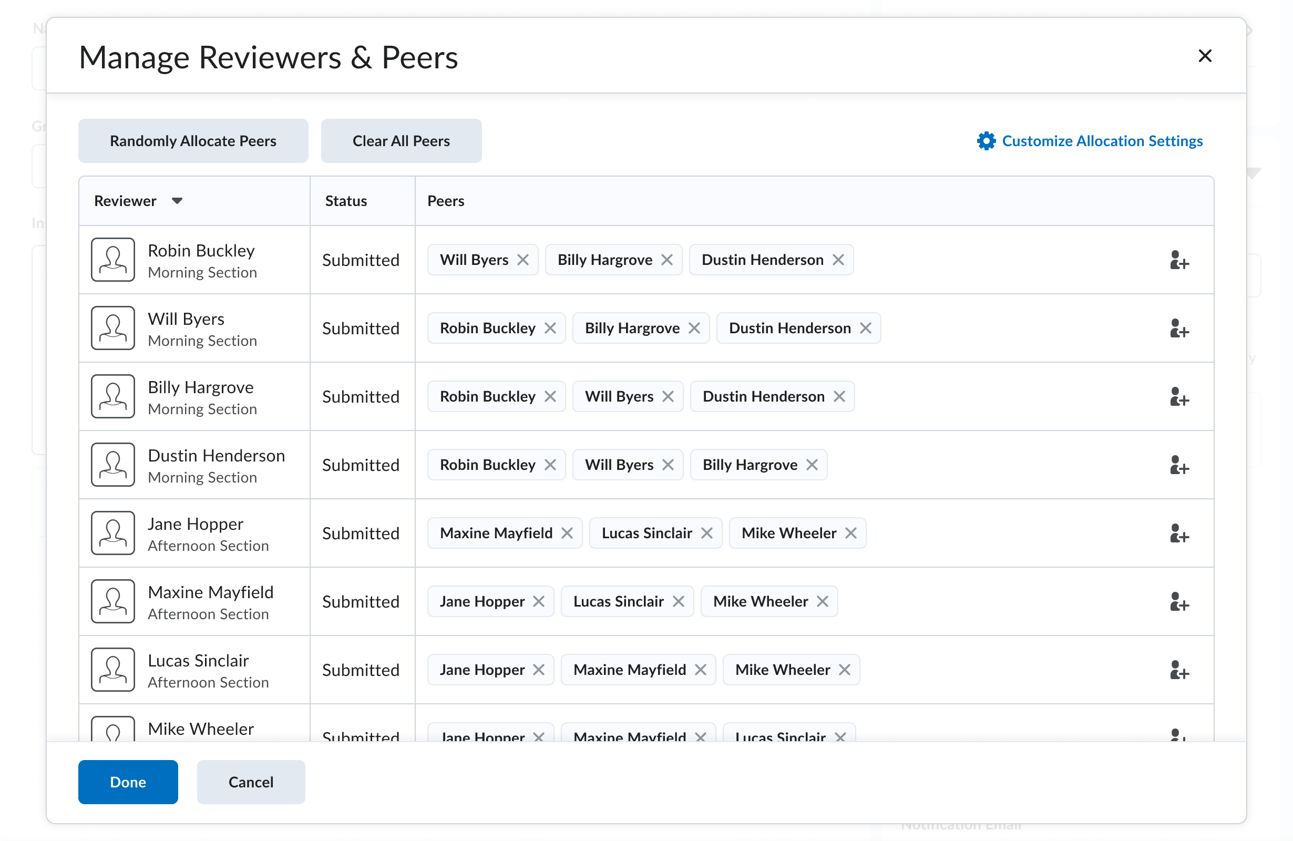1293x841 pixels.
Task: Click Dustin Henderson's avatar thumbnail
Action: 112,465
